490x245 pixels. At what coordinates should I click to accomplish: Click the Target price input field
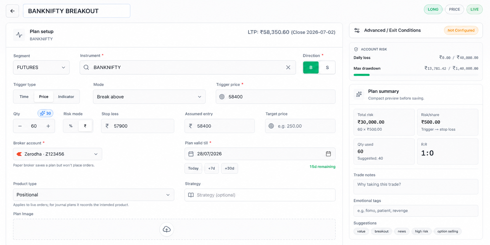point(300,126)
